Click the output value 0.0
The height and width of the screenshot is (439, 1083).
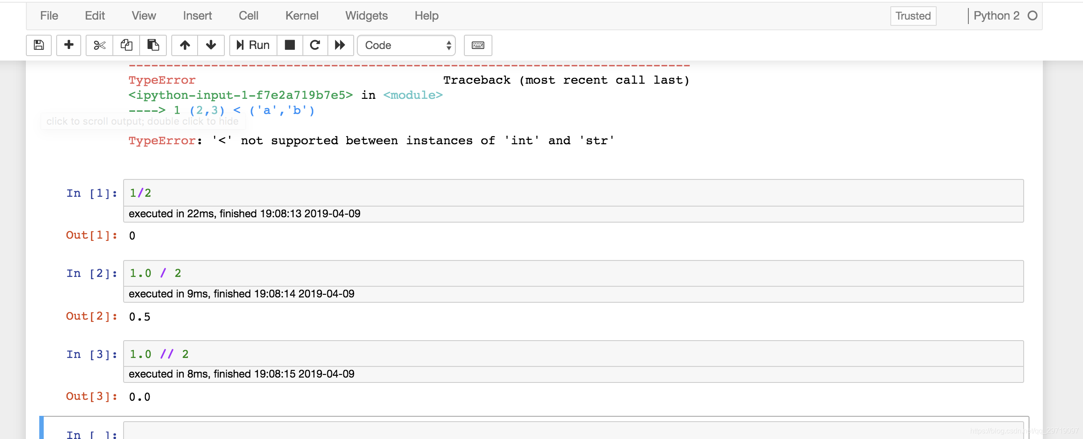[140, 397]
